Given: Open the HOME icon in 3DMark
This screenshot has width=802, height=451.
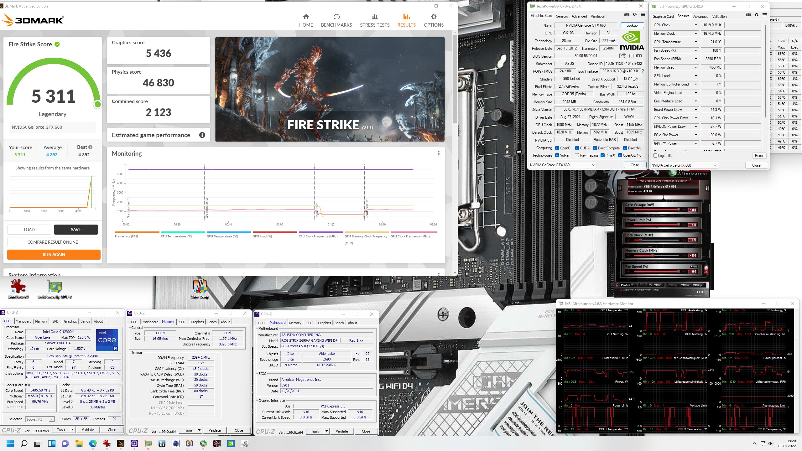Looking at the screenshot, I should (306, 17).
